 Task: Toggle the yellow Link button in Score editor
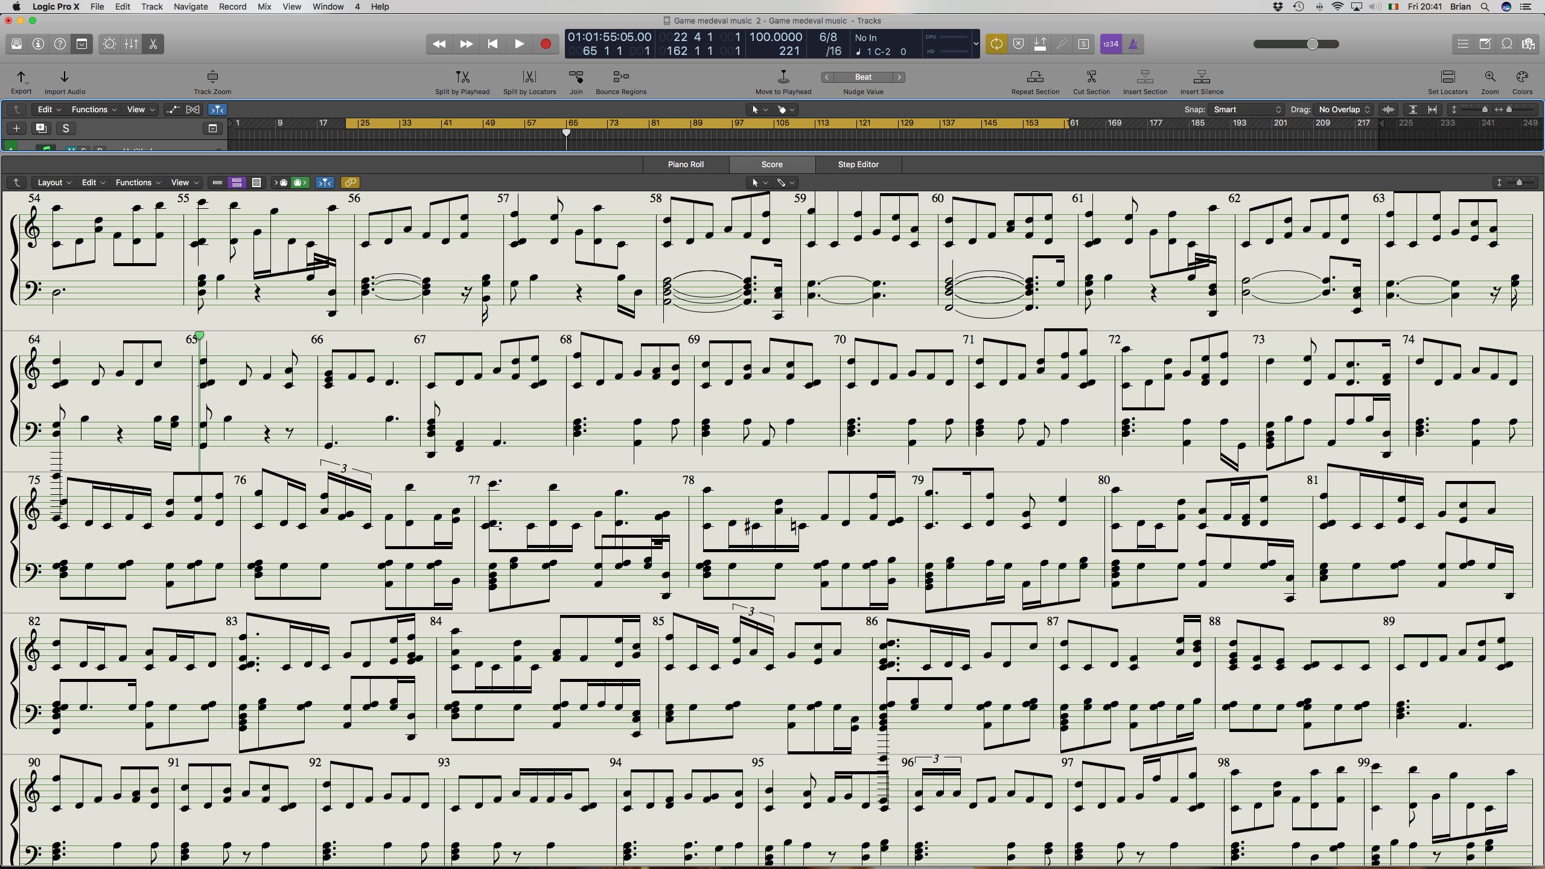click(350, 182)
